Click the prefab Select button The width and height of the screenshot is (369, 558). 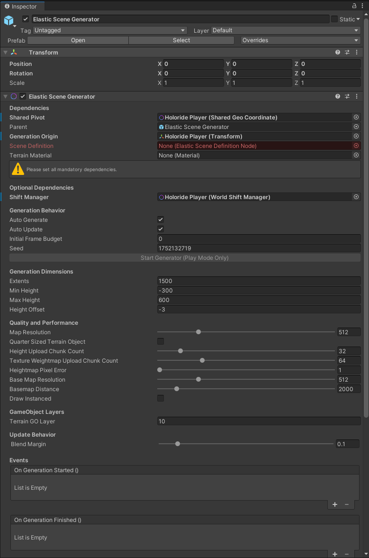[181, 40]
